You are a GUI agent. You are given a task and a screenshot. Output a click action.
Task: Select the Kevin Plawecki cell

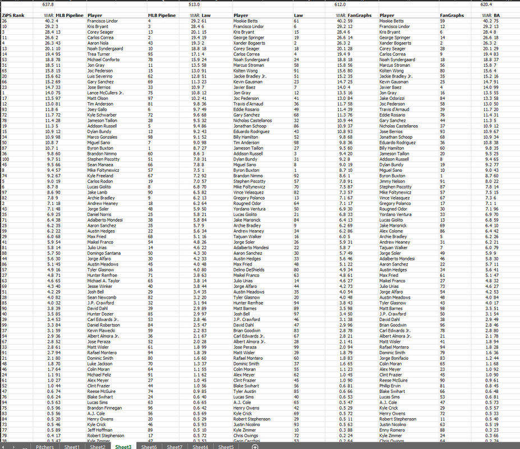tap(117, 331)
